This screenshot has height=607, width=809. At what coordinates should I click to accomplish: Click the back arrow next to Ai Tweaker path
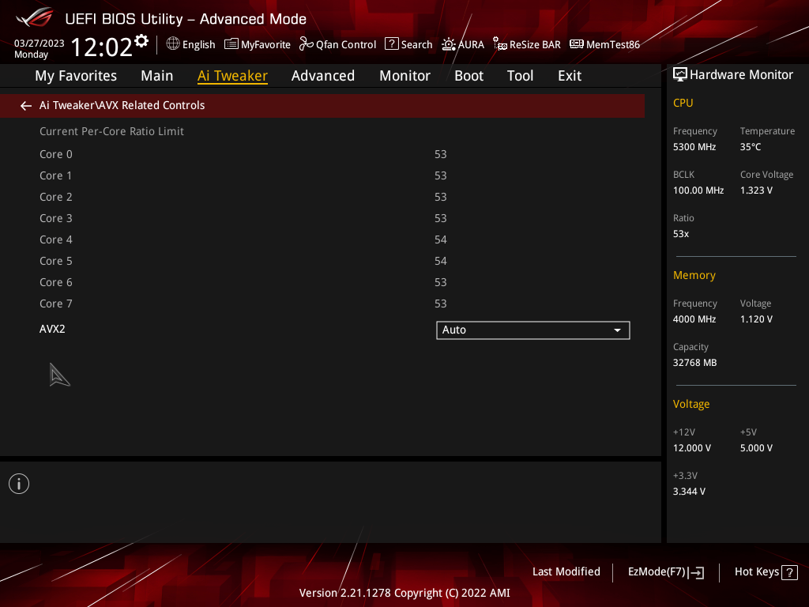(26, 106)
